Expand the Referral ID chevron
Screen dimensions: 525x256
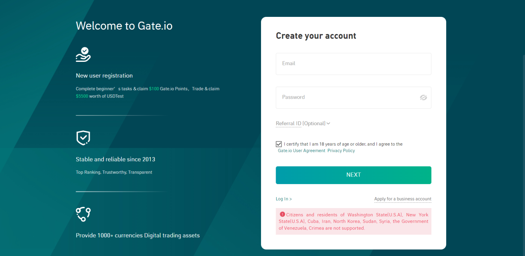[x=328, y=123]
